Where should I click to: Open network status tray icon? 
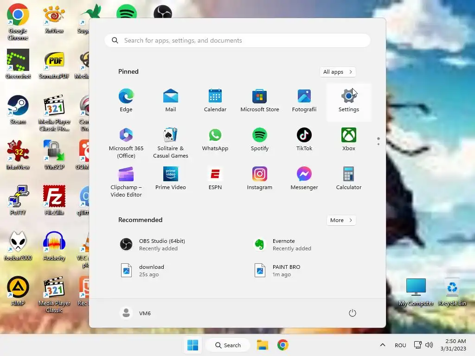tap(418, 345)
